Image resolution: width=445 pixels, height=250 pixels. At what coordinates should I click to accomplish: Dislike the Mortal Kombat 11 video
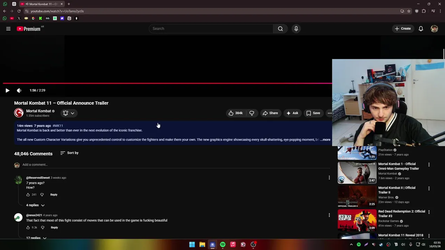(x=252, y=113)
